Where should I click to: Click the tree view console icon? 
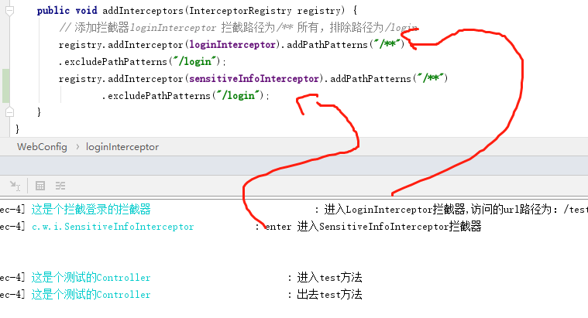(60, 186)
